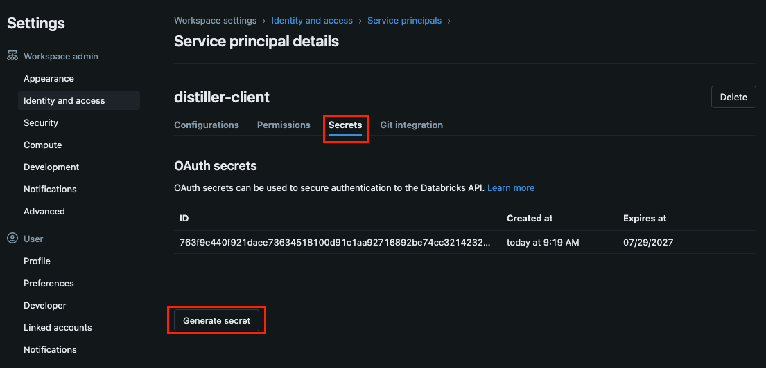Open the Learn more link

click(511, 188)
